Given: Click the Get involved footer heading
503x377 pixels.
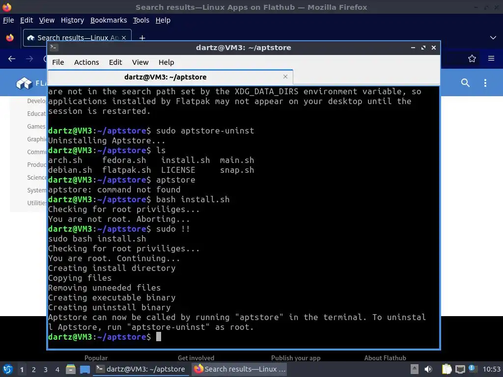Looking at the screenshot, I should (x=196, y=358).
